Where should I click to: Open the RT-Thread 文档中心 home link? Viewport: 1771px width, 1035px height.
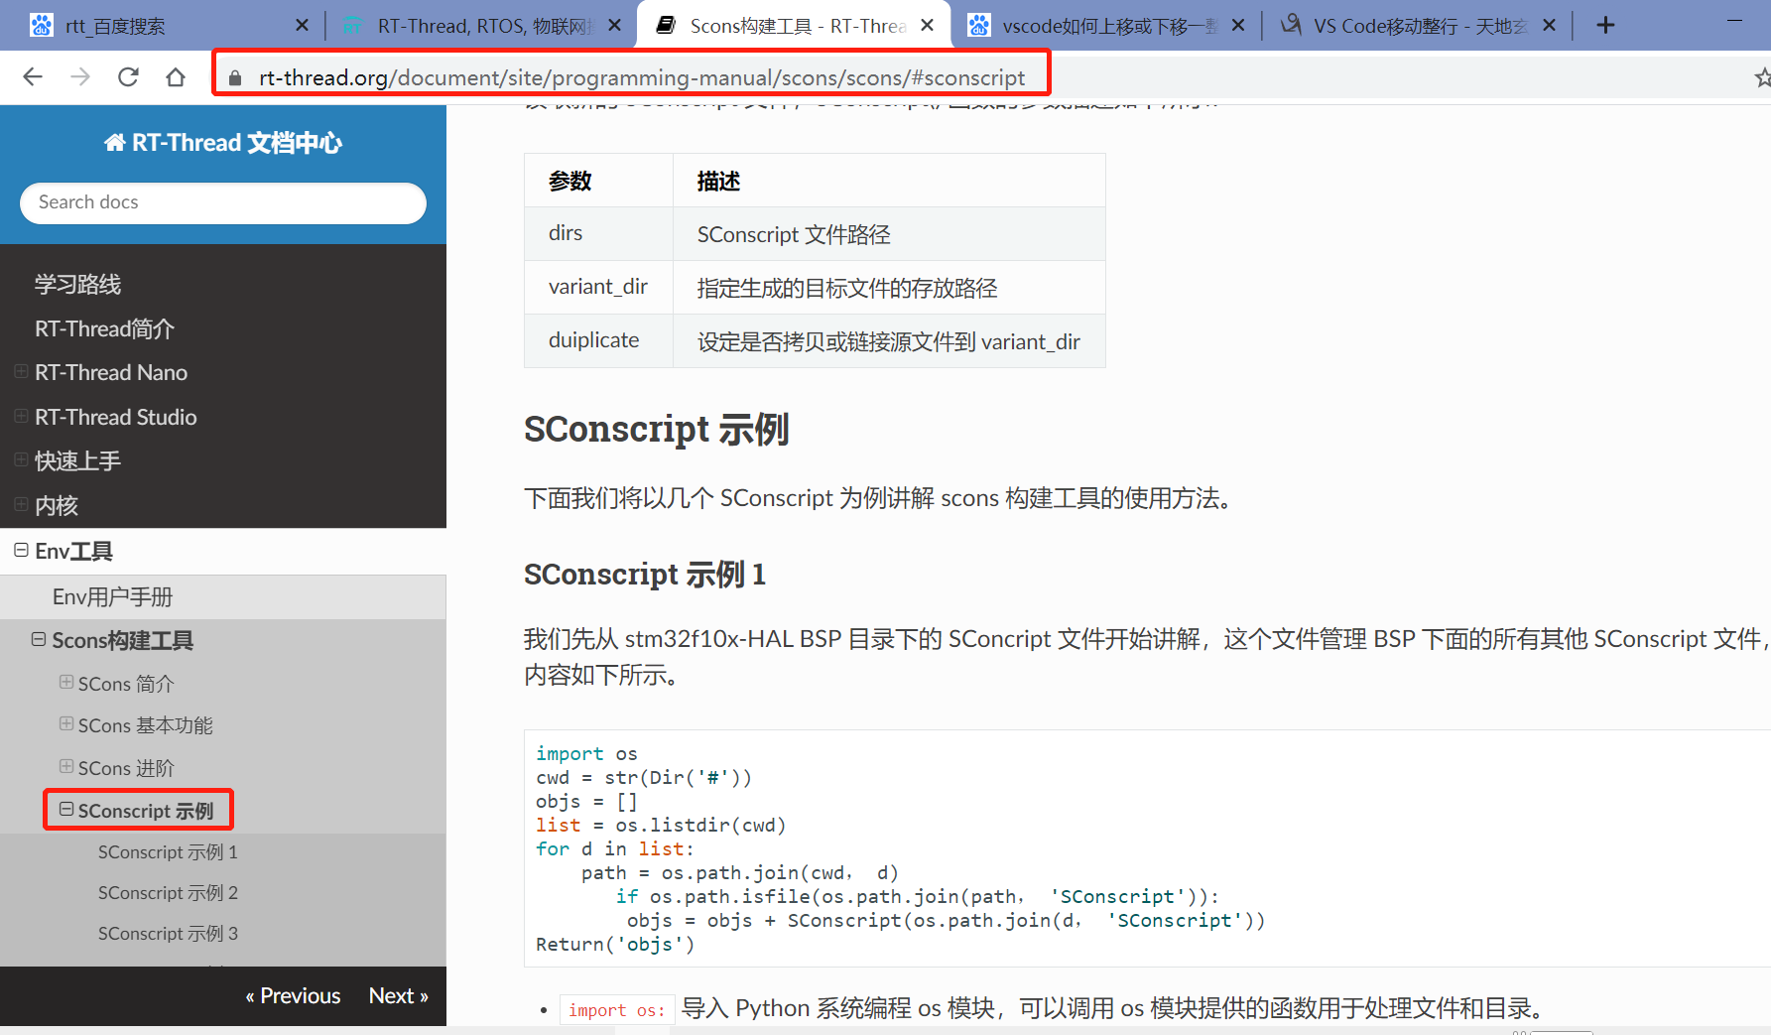223,143
